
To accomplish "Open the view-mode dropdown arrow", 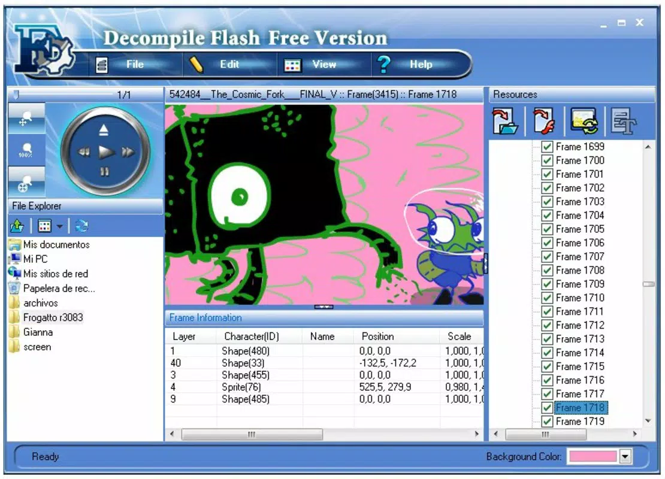I will tap(60, 226).
